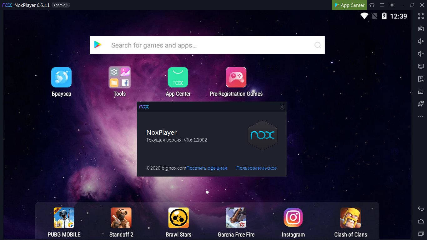The width and height of the screenshot is (427, 240).
Task: Click the magnifier icon in search bar
Action: click(x=318, y=45)
